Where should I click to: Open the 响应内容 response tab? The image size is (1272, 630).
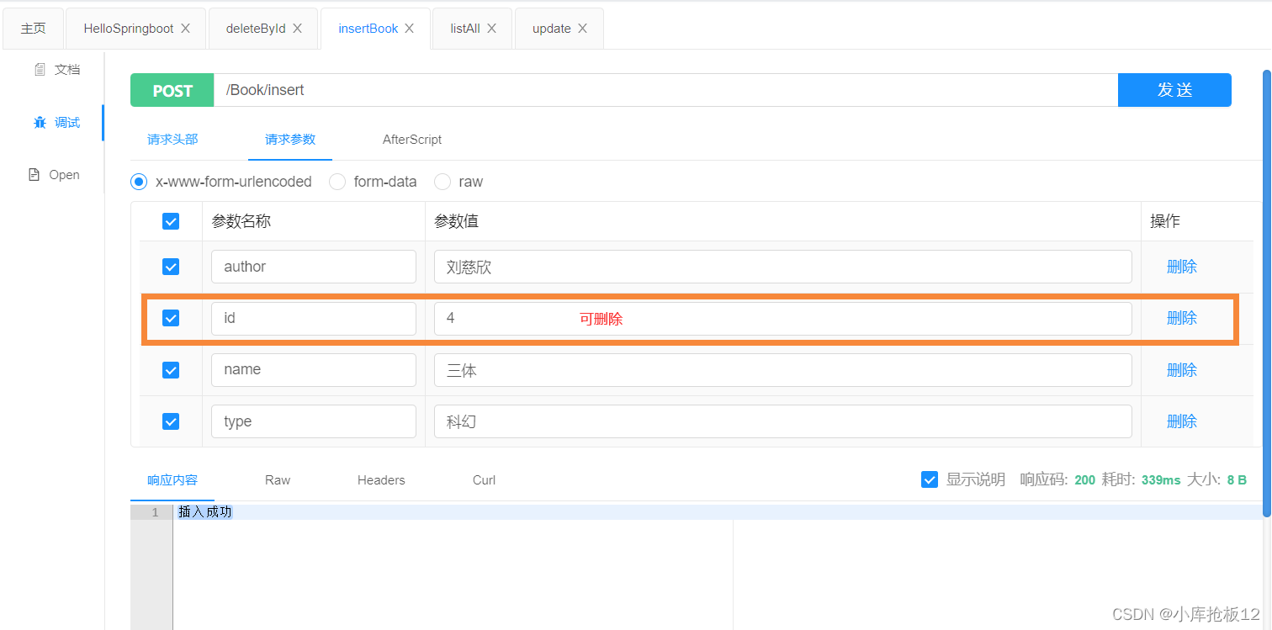(172, 480)
